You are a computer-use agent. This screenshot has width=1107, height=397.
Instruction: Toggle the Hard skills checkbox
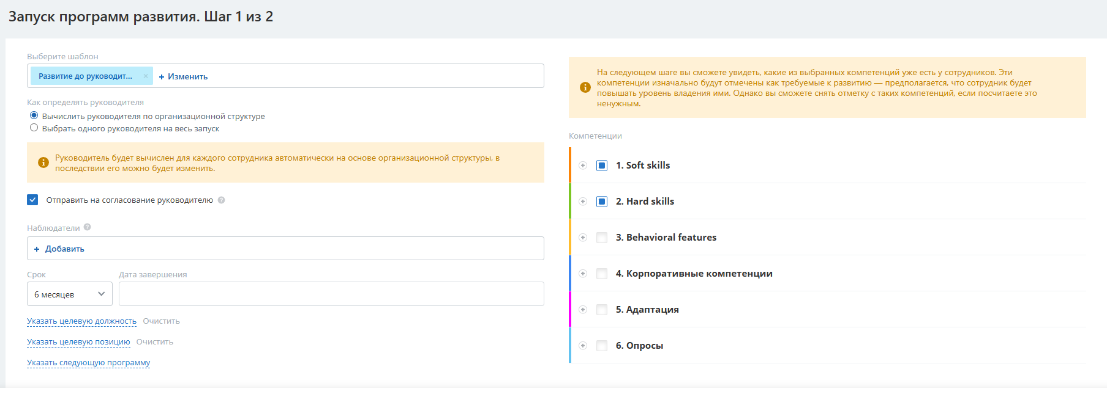[x=602, y=202]
